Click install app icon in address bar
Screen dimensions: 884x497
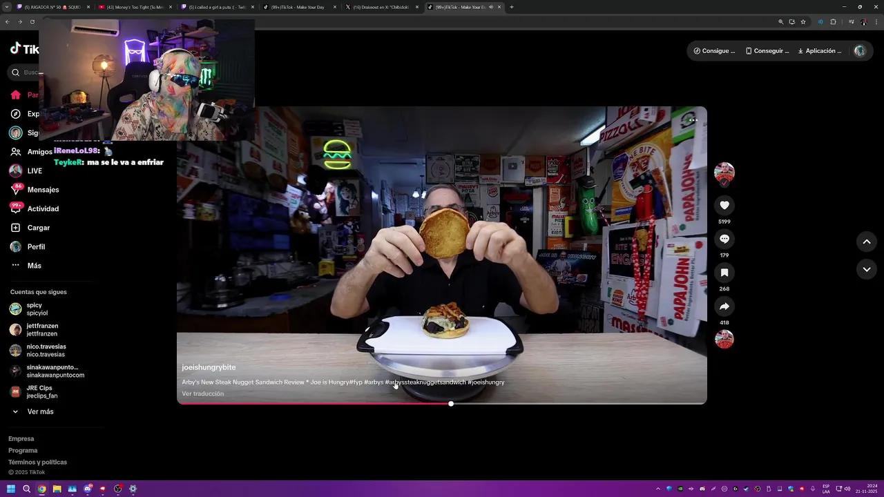[792, 21]
